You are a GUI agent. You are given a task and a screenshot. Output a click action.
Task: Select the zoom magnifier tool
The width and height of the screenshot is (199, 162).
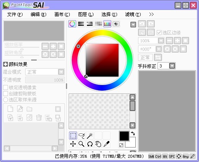(82, 144)
